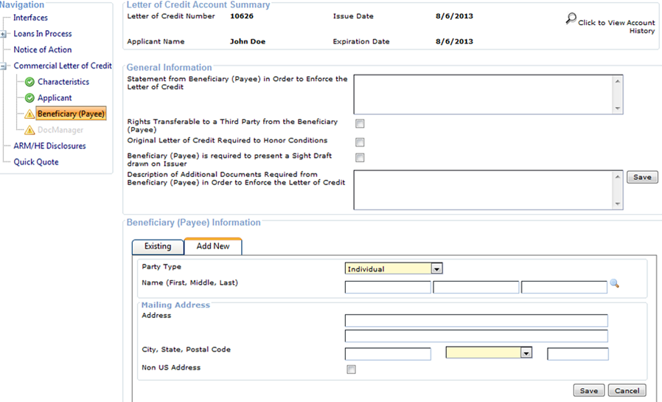Collapse Commercial Letter of Credit node
This screenshot has height=402, width=662.
(x=3, y=66)
